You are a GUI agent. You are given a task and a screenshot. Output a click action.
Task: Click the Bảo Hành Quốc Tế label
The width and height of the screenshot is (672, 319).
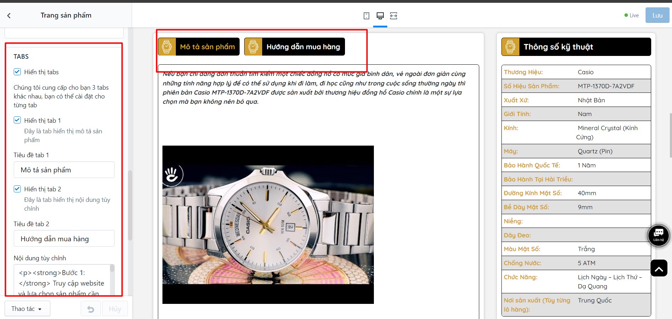(x=532, y=165)
